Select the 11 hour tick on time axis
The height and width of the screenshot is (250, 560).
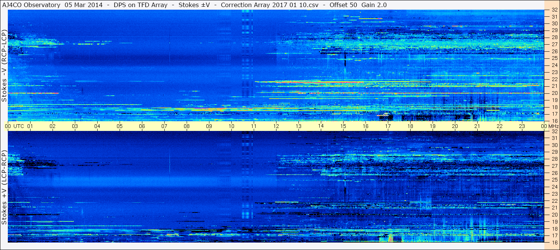tap(254, 126)
